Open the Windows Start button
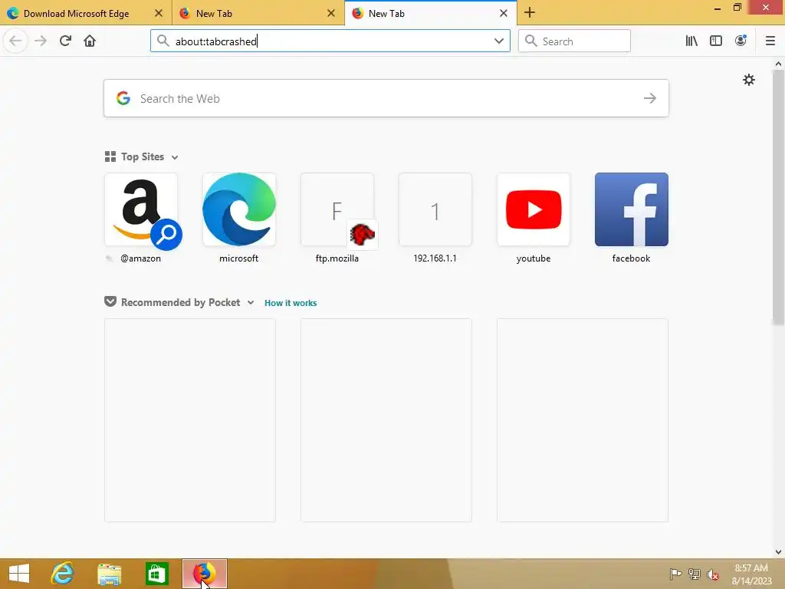This screenshot has height=589, width=785. [x=19, y=574]
